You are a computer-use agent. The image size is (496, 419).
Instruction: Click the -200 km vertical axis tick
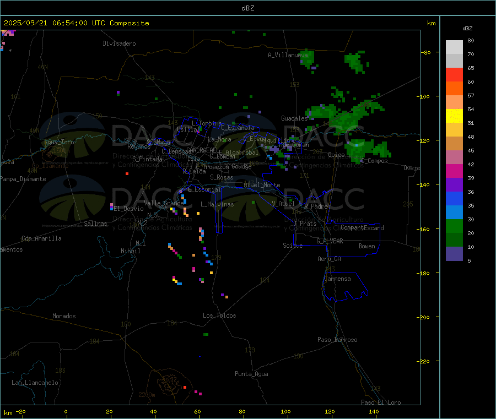[x=423, y=317]
